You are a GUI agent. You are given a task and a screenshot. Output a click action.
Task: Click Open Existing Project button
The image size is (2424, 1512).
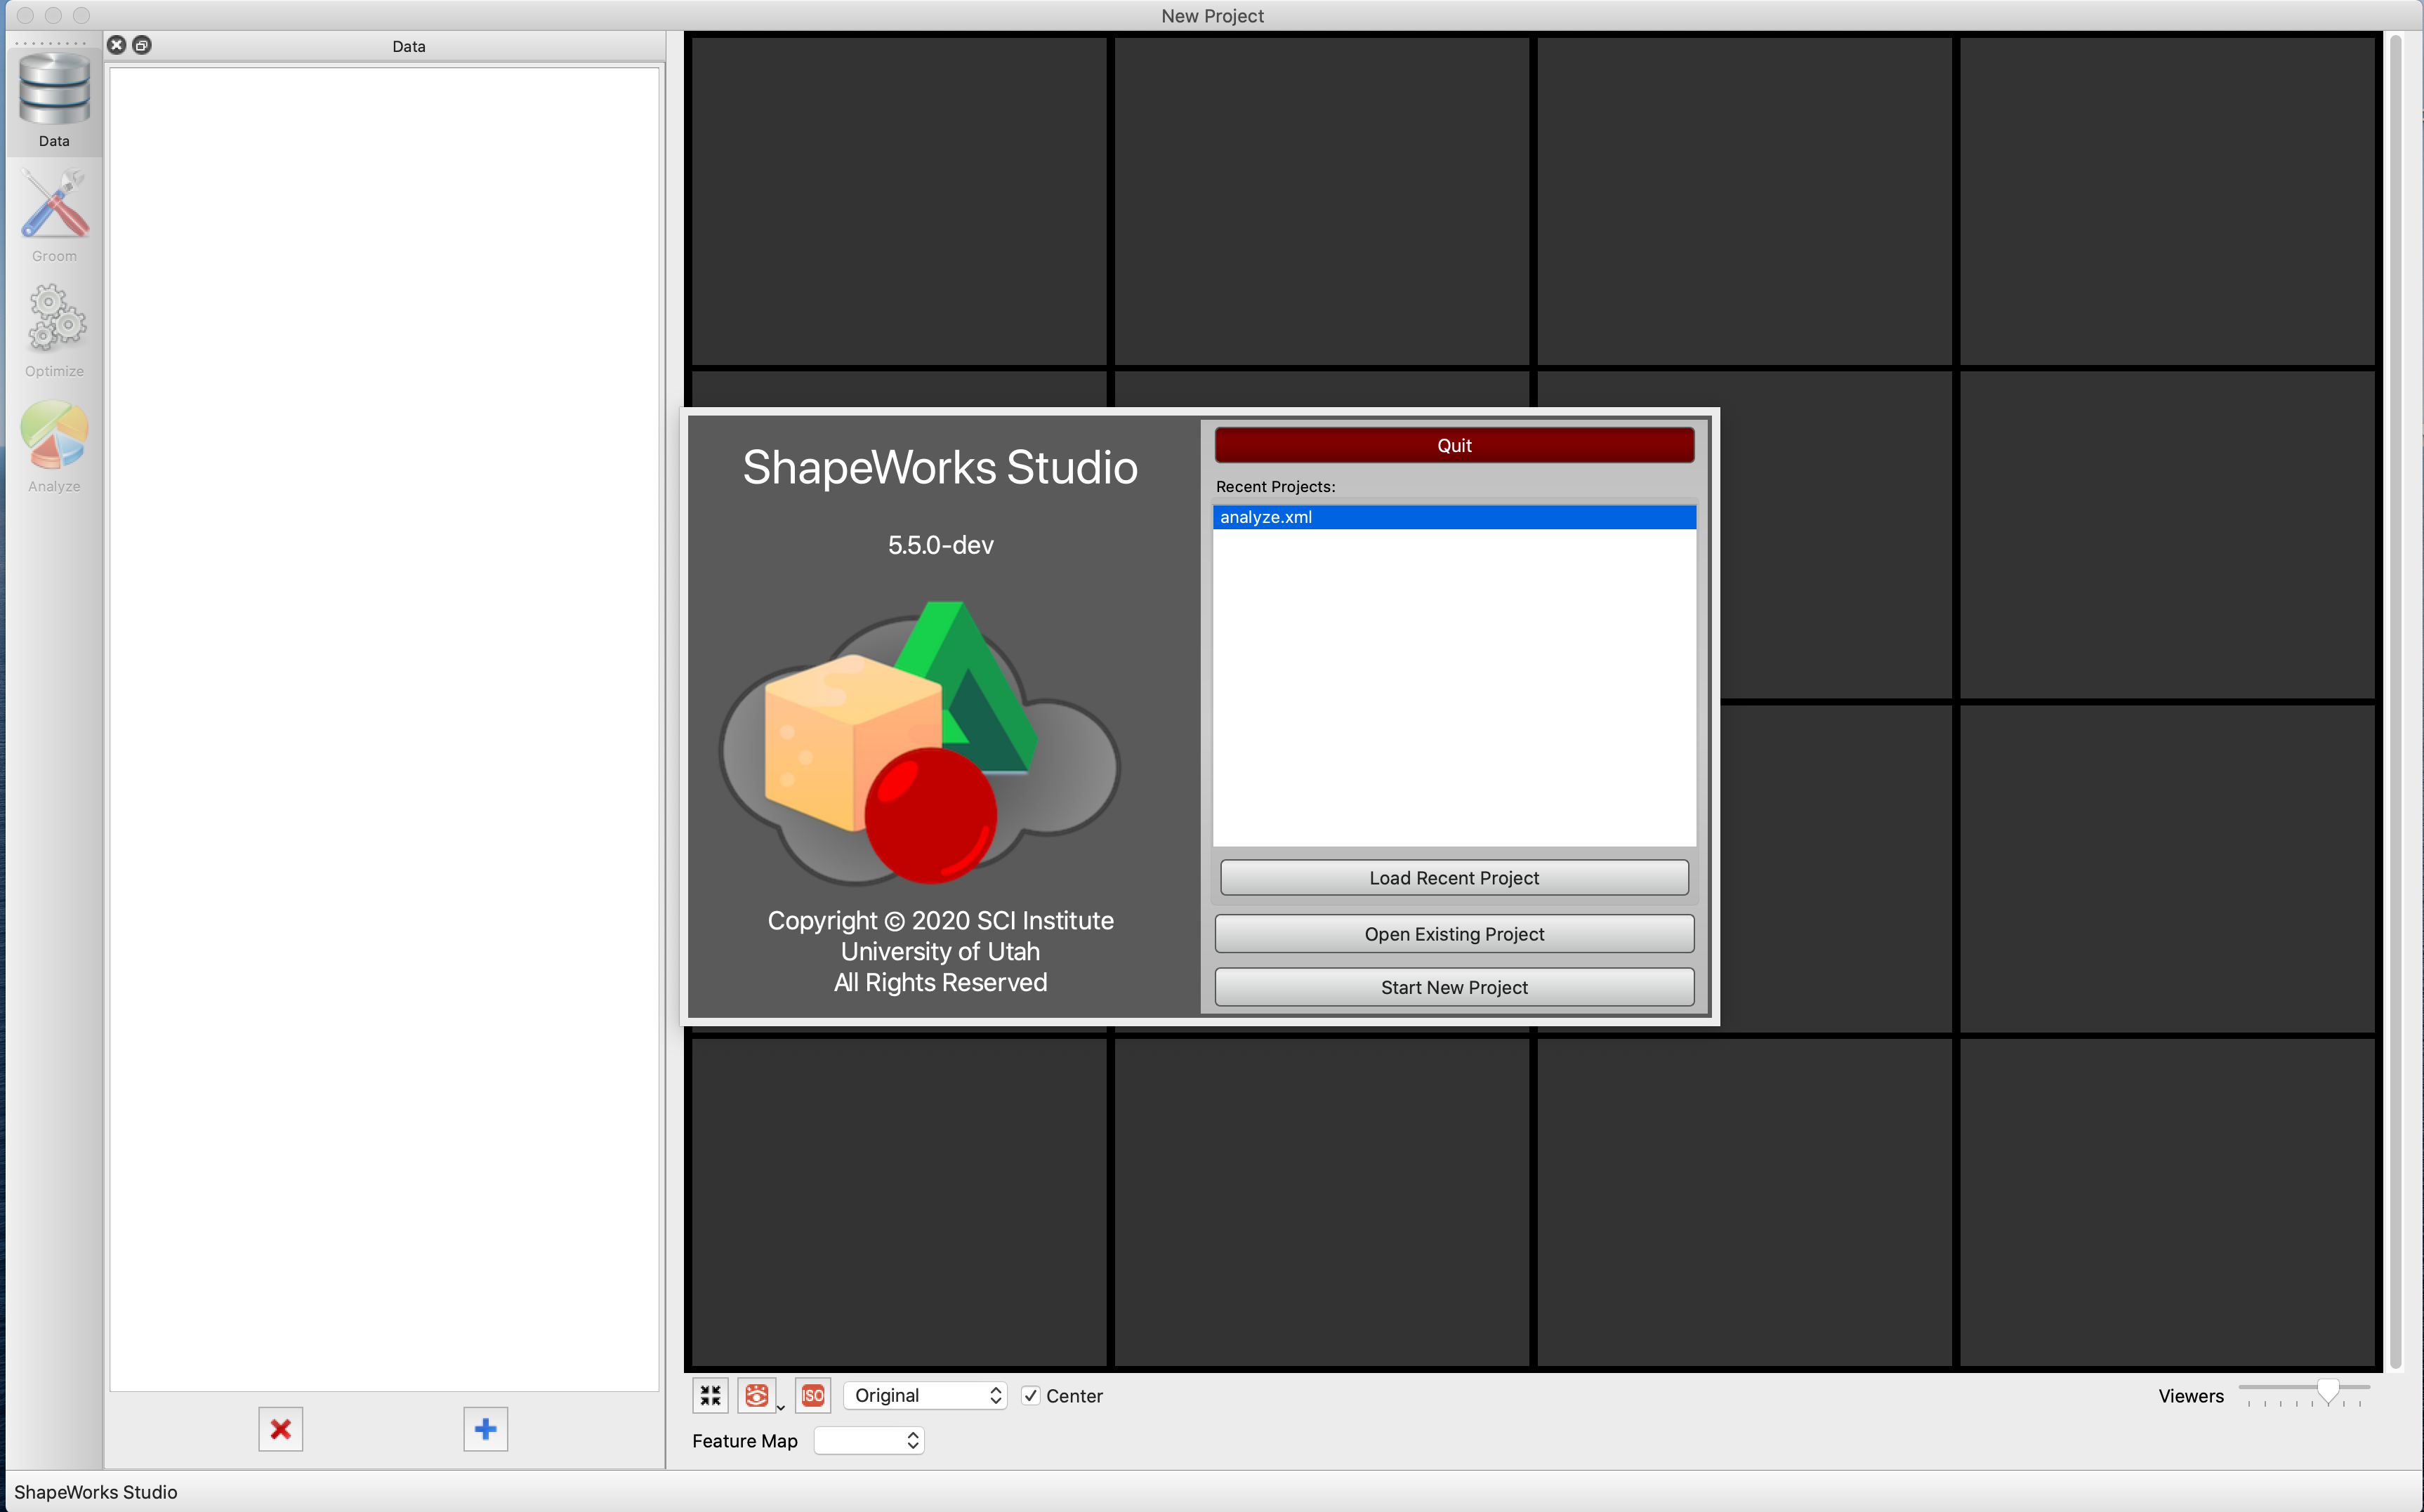tap(1454, 933)
